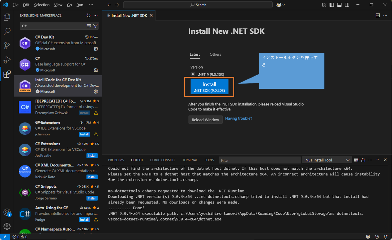This screenshot has width=392, height=240.
Task: Open the C# Dev Kit manage gear
Action: (96, 49)
